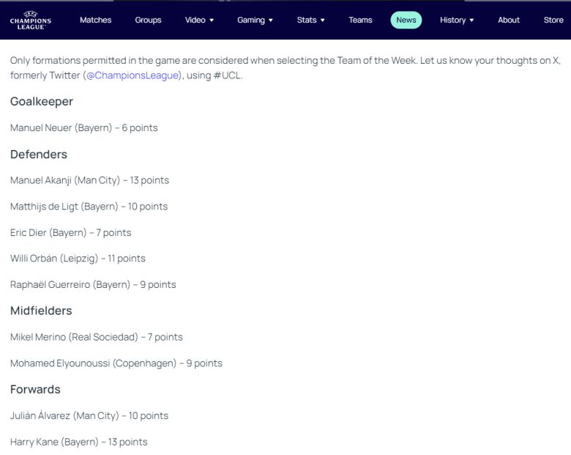Click the Mohamed Elyounoussi (Copenhagen) entry
The width and height of the screenshot is (571, 455).
pyautogui.click(x=116, y=363)
